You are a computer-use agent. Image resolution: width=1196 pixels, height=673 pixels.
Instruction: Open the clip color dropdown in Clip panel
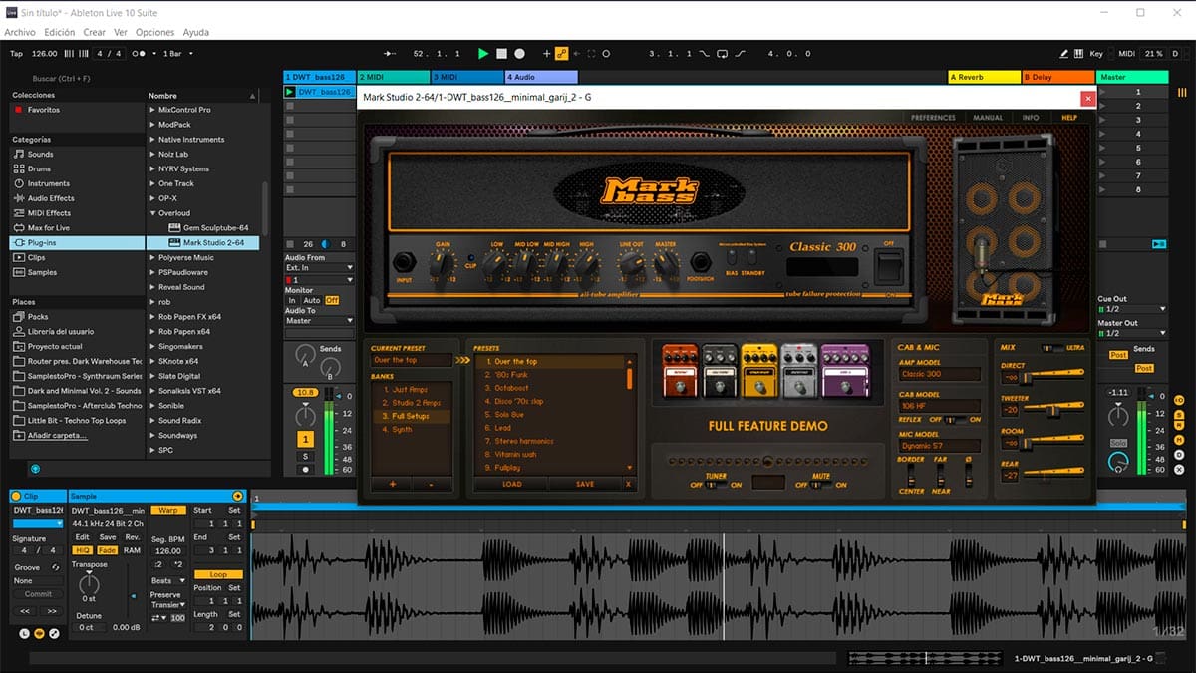tap(38, 523)
